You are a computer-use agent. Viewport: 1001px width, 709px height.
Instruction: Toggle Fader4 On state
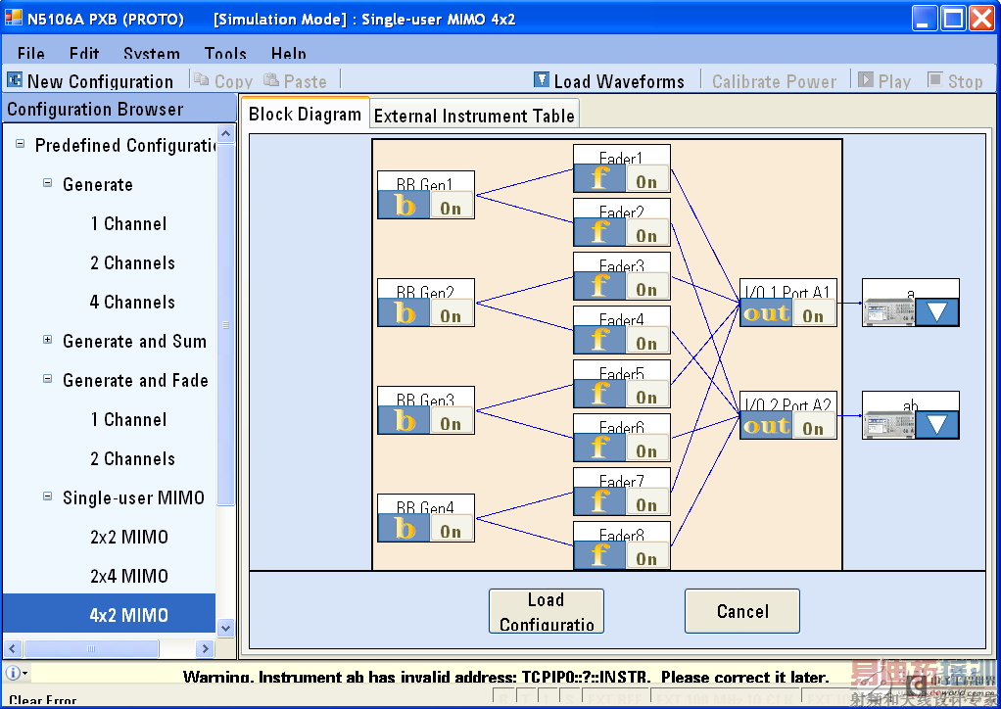pyautogui.click(x=646, y=344)
